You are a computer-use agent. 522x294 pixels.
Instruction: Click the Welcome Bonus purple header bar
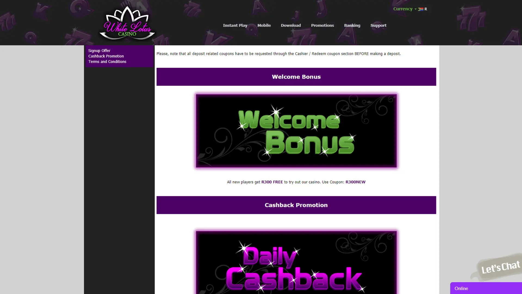296,77
